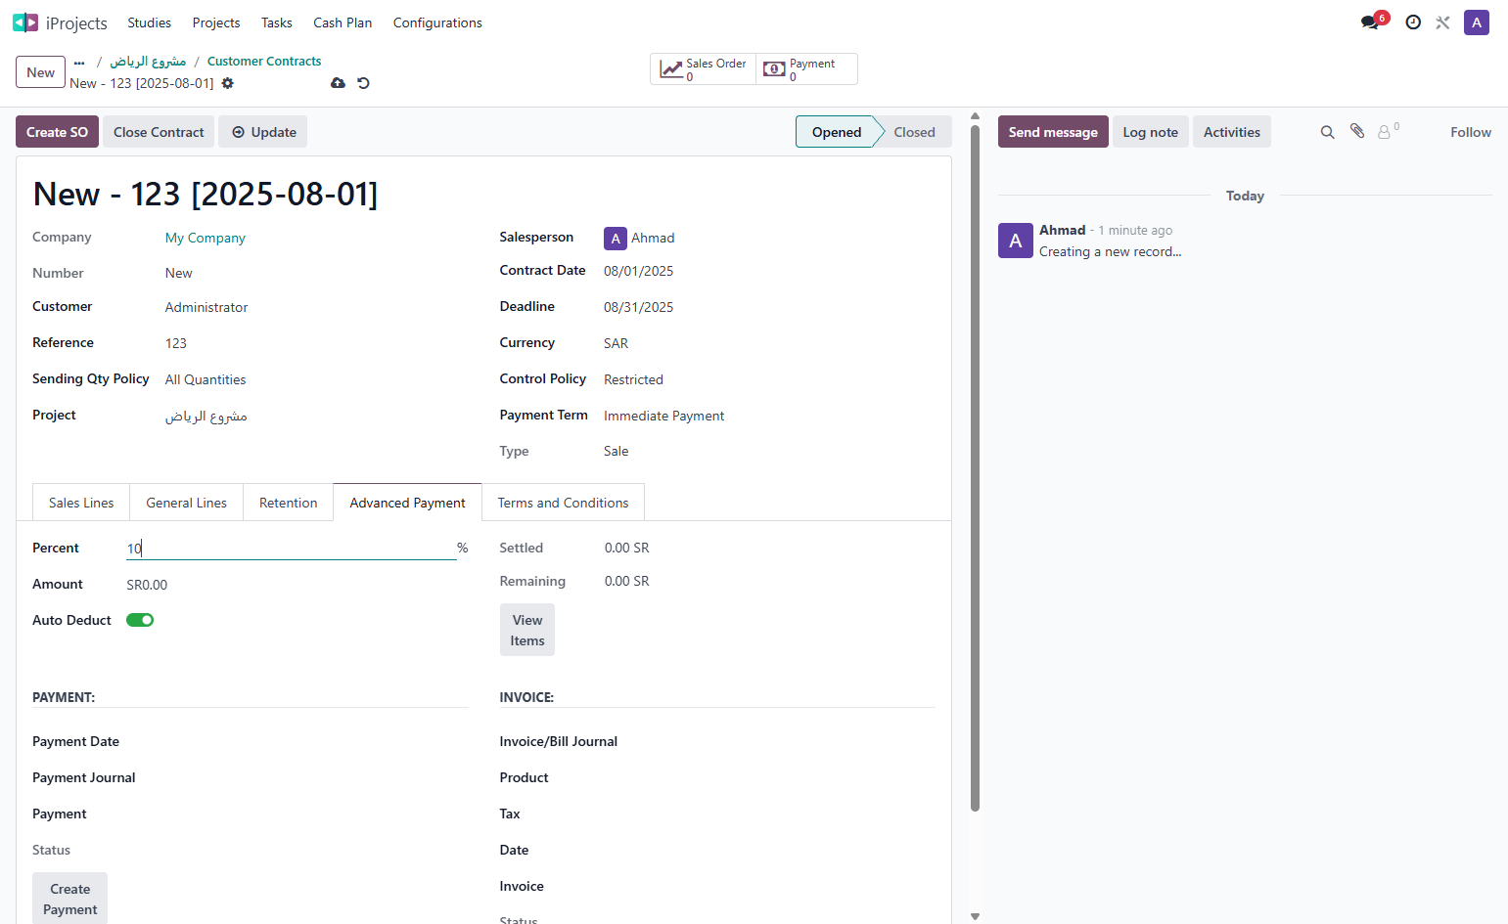Save the record manually via cloud icon

coord(338,83)
